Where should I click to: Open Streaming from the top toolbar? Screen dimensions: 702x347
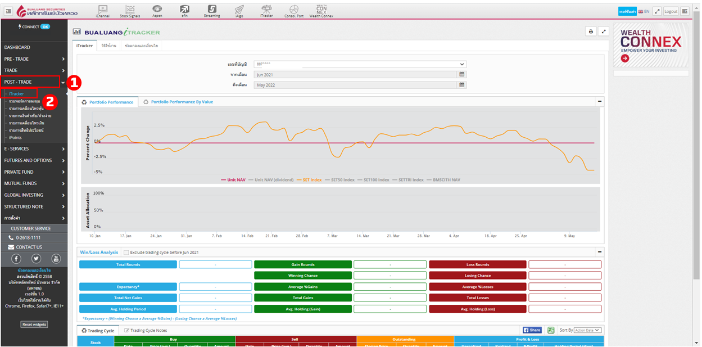(212, 11)
